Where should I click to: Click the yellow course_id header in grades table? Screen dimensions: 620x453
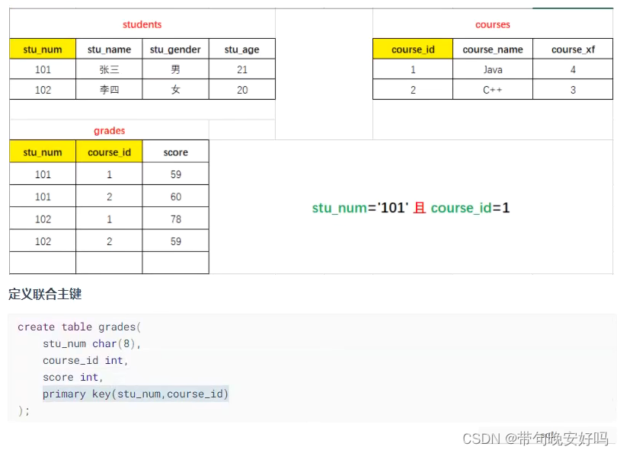coord(109,152)
